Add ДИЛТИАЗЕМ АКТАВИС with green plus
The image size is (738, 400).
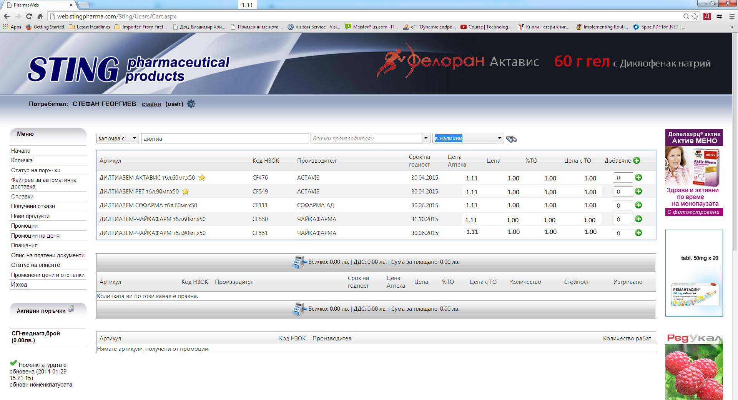[638, 177]
